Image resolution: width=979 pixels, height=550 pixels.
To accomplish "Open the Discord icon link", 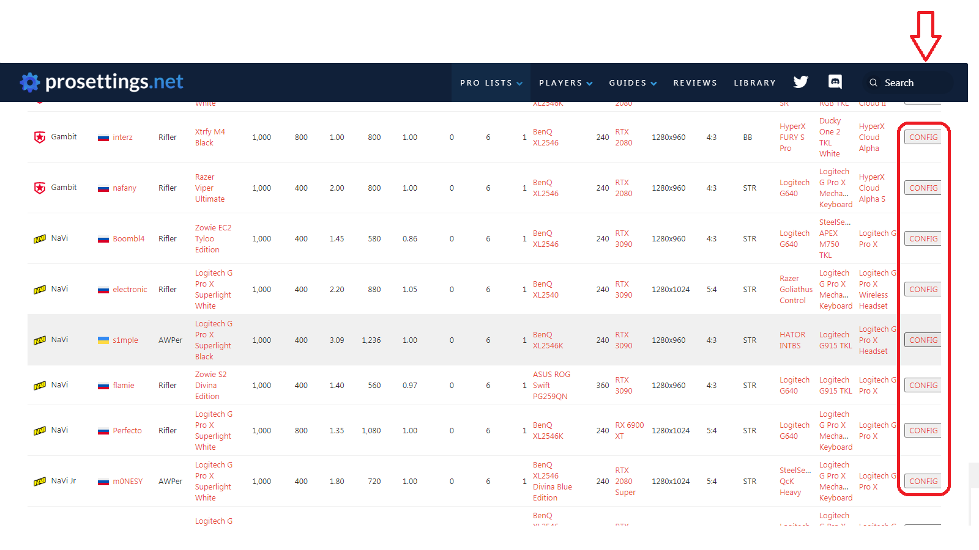I will point(835,82).
